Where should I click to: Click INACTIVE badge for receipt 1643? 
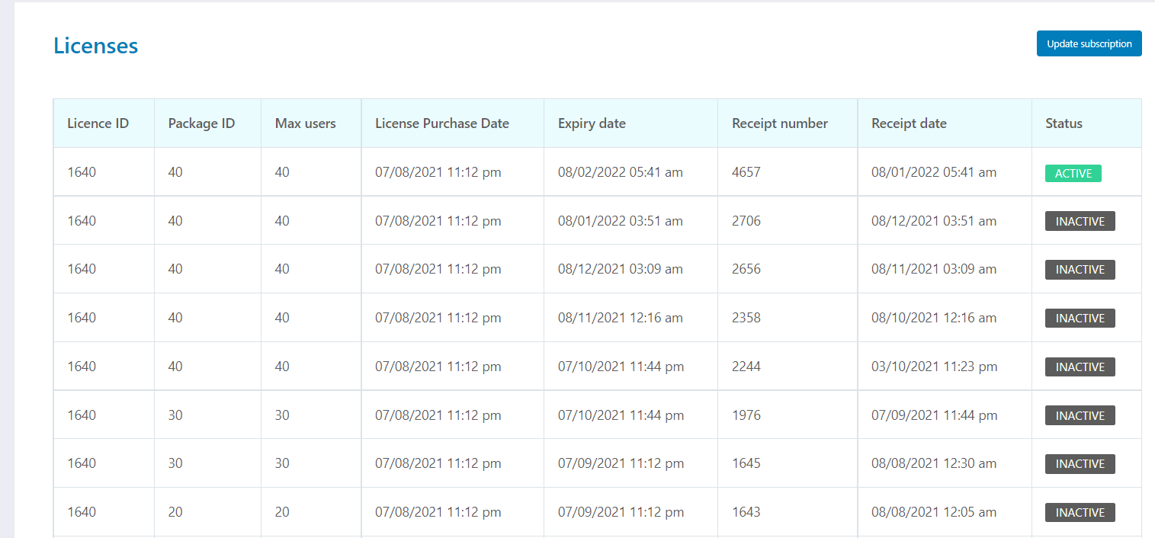pos(1080,513)
